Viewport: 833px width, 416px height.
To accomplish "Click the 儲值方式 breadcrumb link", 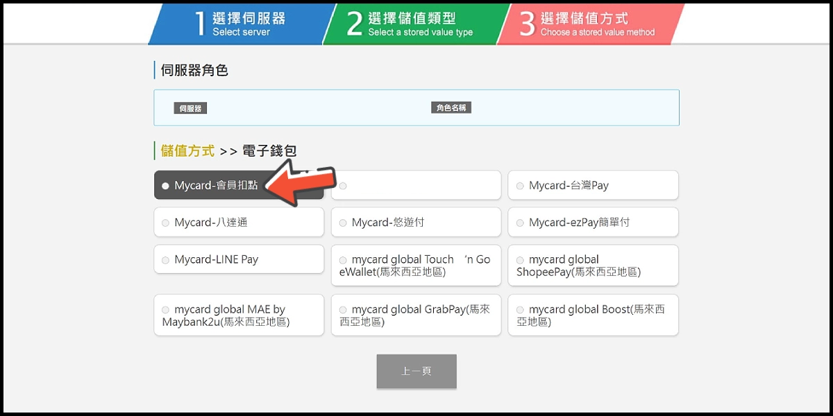I will (x=187, y=150).
